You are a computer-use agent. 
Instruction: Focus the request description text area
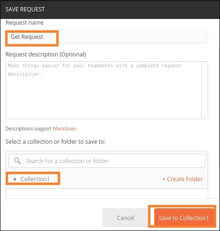pyautogui.click(x=104, y=90)
